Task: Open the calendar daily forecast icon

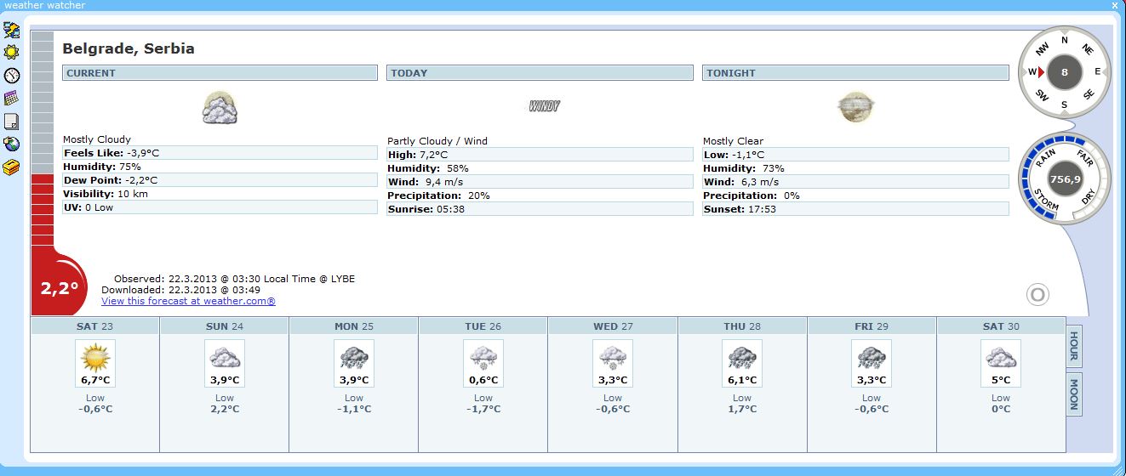Action: [x=11, y=99]
